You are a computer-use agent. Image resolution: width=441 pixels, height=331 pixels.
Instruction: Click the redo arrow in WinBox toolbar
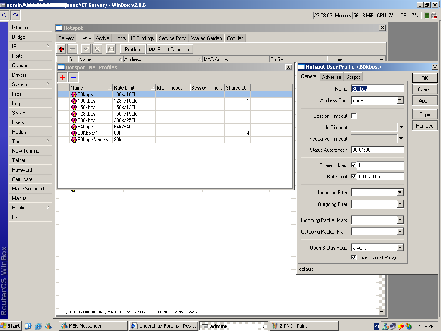point(16,16)
